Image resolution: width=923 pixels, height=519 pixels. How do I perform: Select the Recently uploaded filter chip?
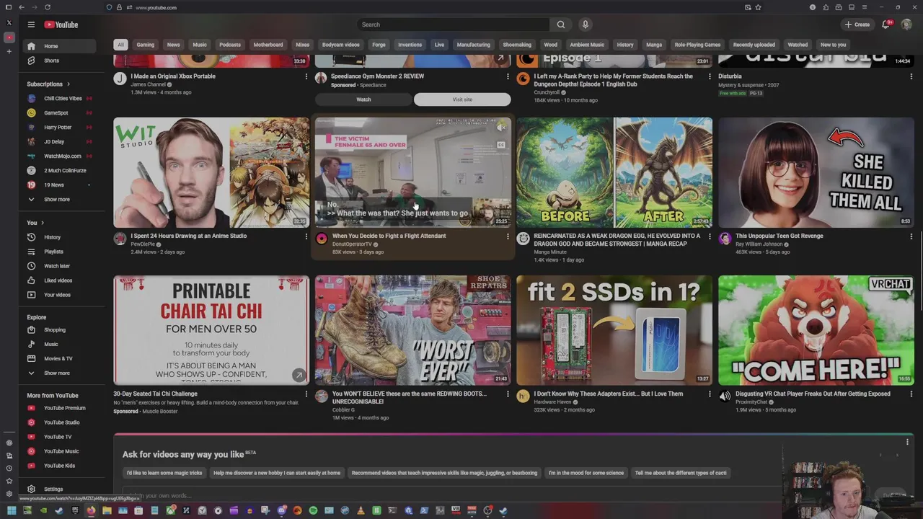point(754,45)
